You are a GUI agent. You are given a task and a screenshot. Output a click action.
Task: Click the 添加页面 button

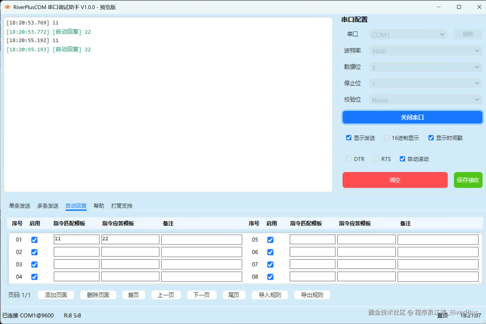click(56, 295)
